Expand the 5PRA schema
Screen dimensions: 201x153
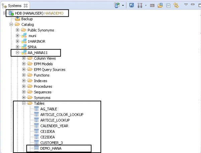[17, 47]
